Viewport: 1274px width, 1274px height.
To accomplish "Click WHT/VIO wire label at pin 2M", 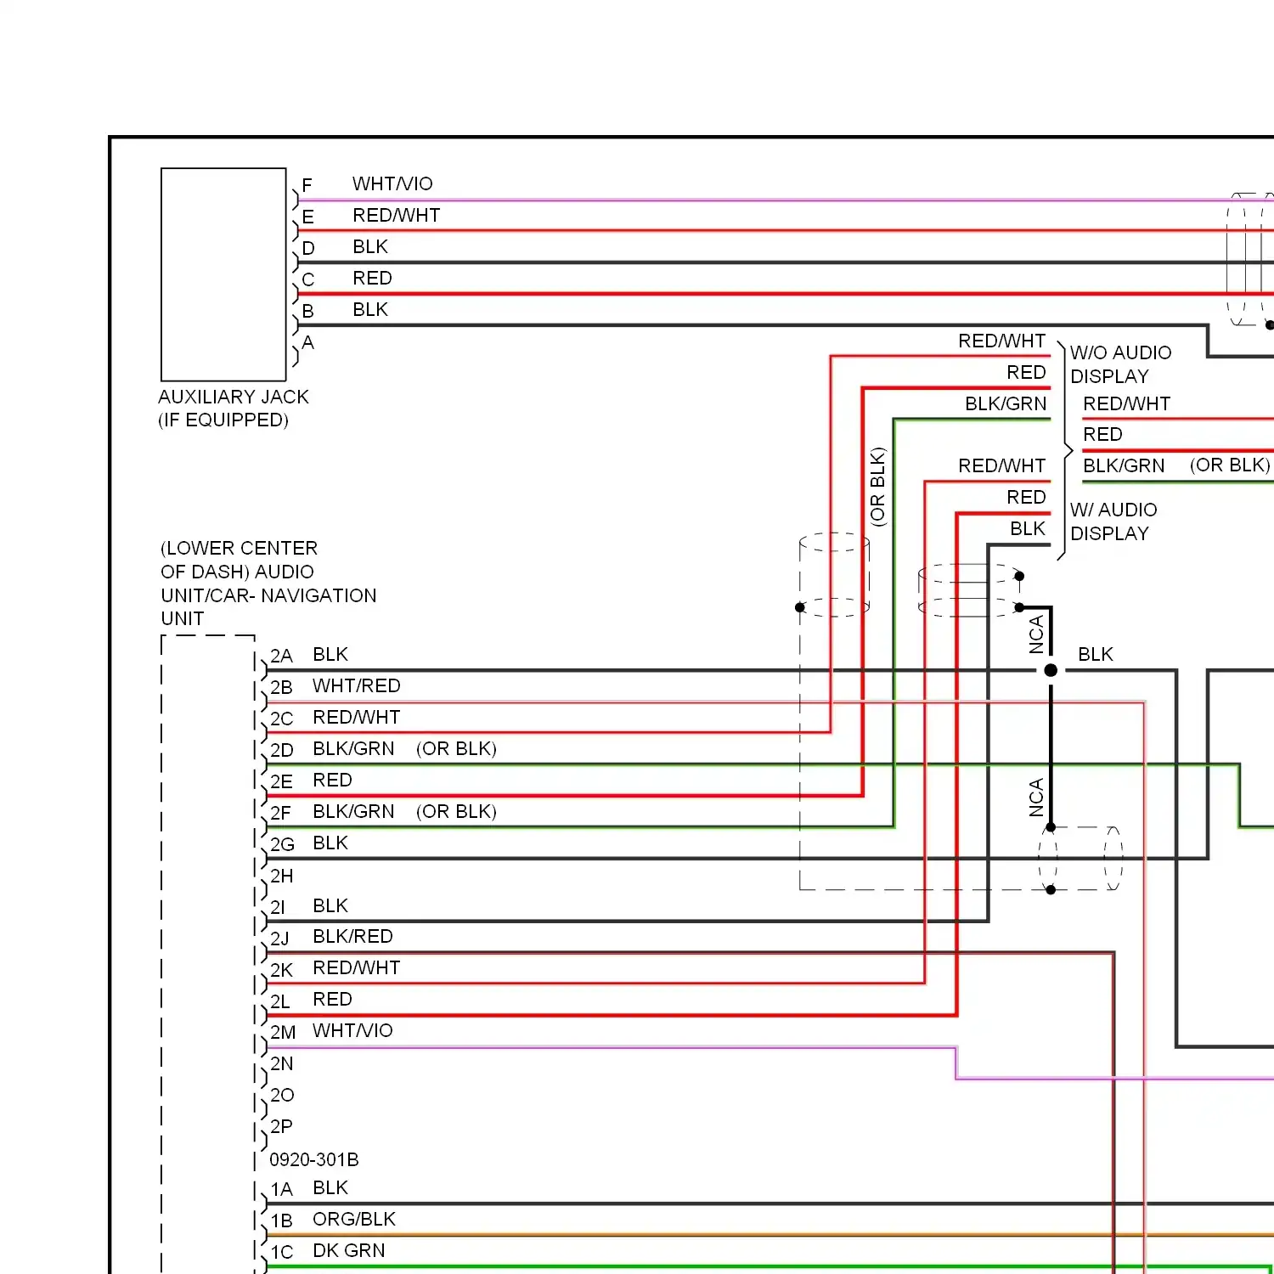I will (x=352, y=1030).
